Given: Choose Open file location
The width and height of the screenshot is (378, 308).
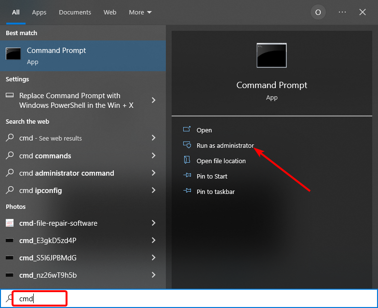Looking at the screenshot, I should [x=221, y=161].
